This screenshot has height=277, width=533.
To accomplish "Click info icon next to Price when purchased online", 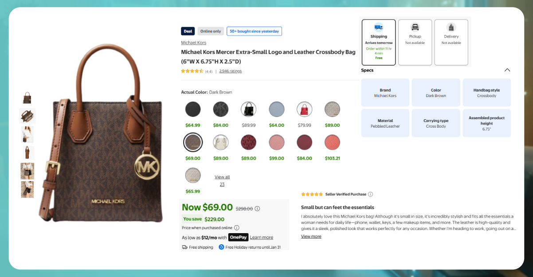I will click(x=237, y=228).
